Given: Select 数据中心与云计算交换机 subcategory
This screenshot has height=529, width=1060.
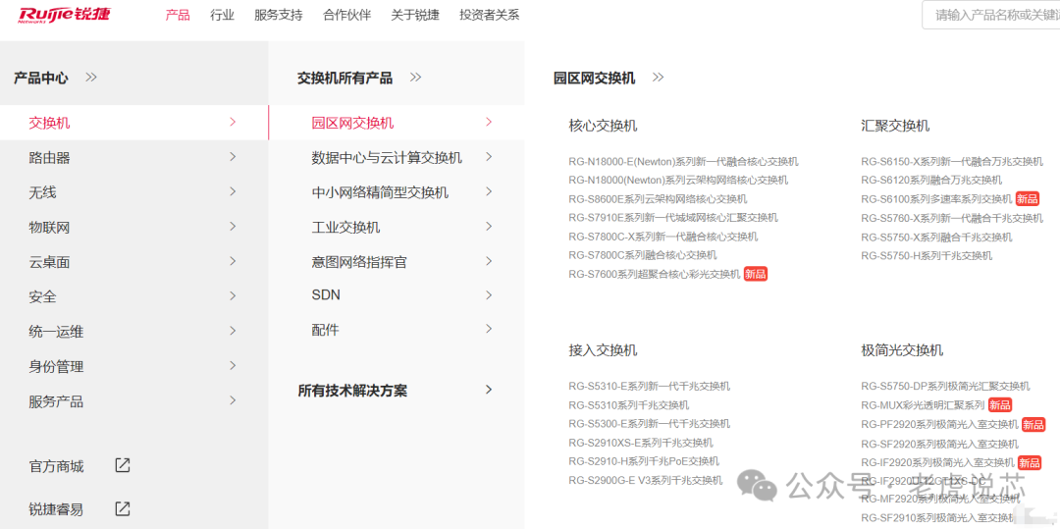Looking at the screenshot, I should 387,158.
